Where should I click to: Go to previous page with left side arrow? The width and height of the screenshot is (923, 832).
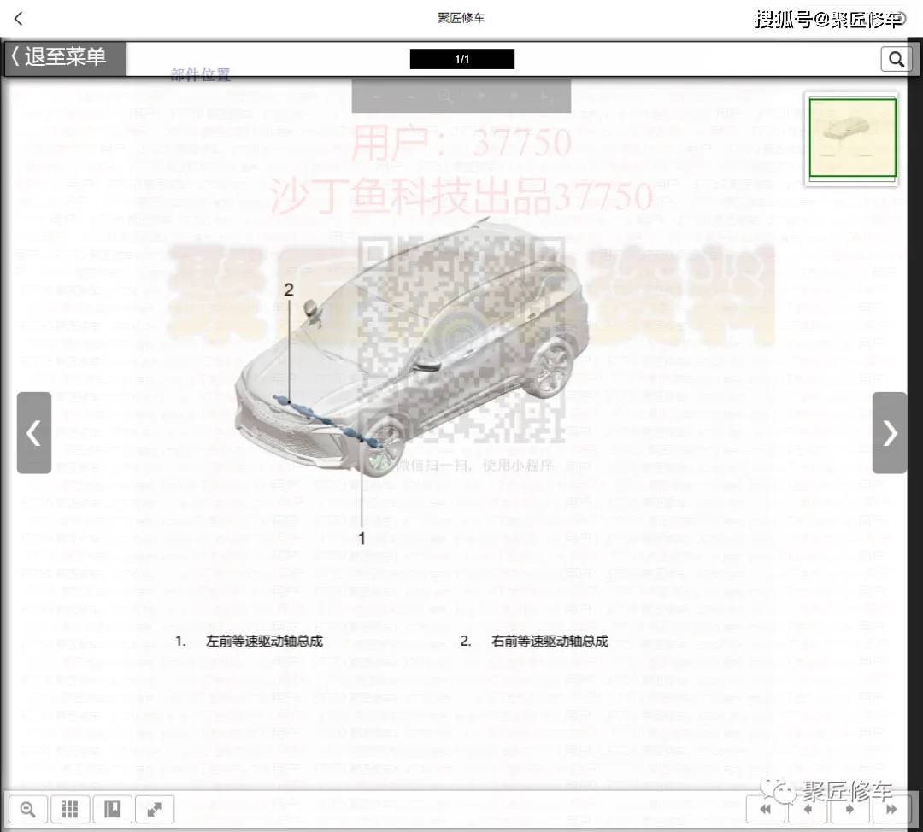[34, 432]
